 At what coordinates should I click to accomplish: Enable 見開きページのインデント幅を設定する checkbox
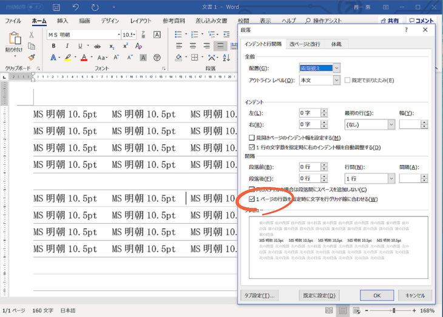252,138
